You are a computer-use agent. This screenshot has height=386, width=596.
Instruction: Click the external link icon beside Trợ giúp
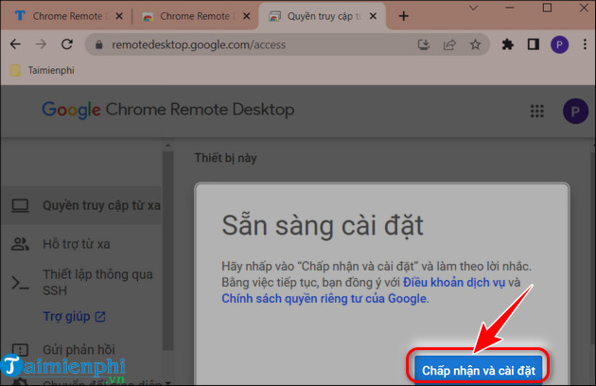pyautogui.click(x=100, y=316)
